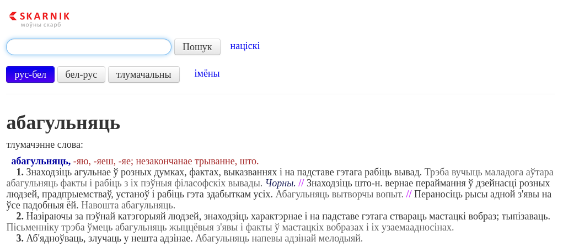Click the bold blue абагульняць, headword
The height and width of the screenshot is (252, 563).
click(x=41, y=161)
